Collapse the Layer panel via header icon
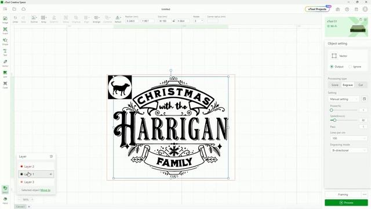371x209 pixels. [x=51, y=156]
